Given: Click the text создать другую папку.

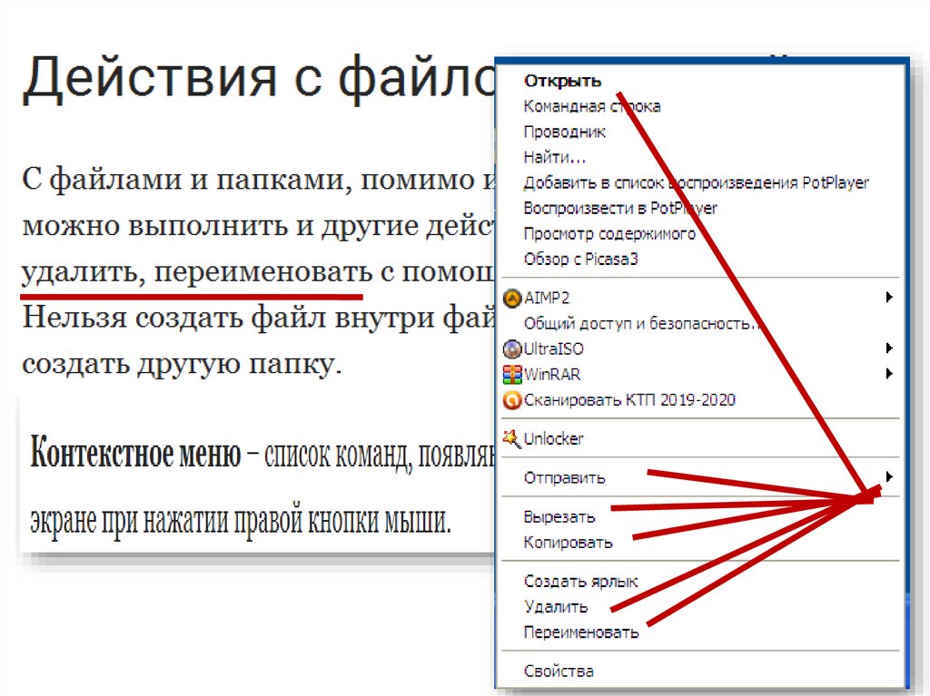Looking at the screenshot, I should (182, 364).
